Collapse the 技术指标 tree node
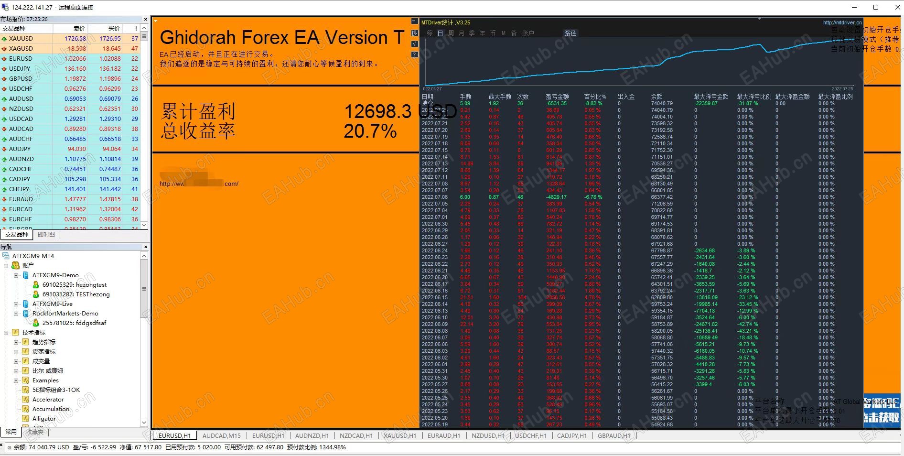 6,333
